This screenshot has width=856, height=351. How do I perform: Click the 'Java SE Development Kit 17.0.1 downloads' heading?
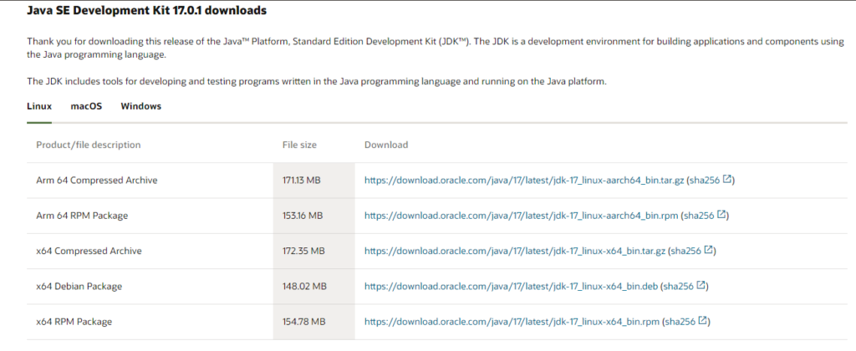[147, 10]
